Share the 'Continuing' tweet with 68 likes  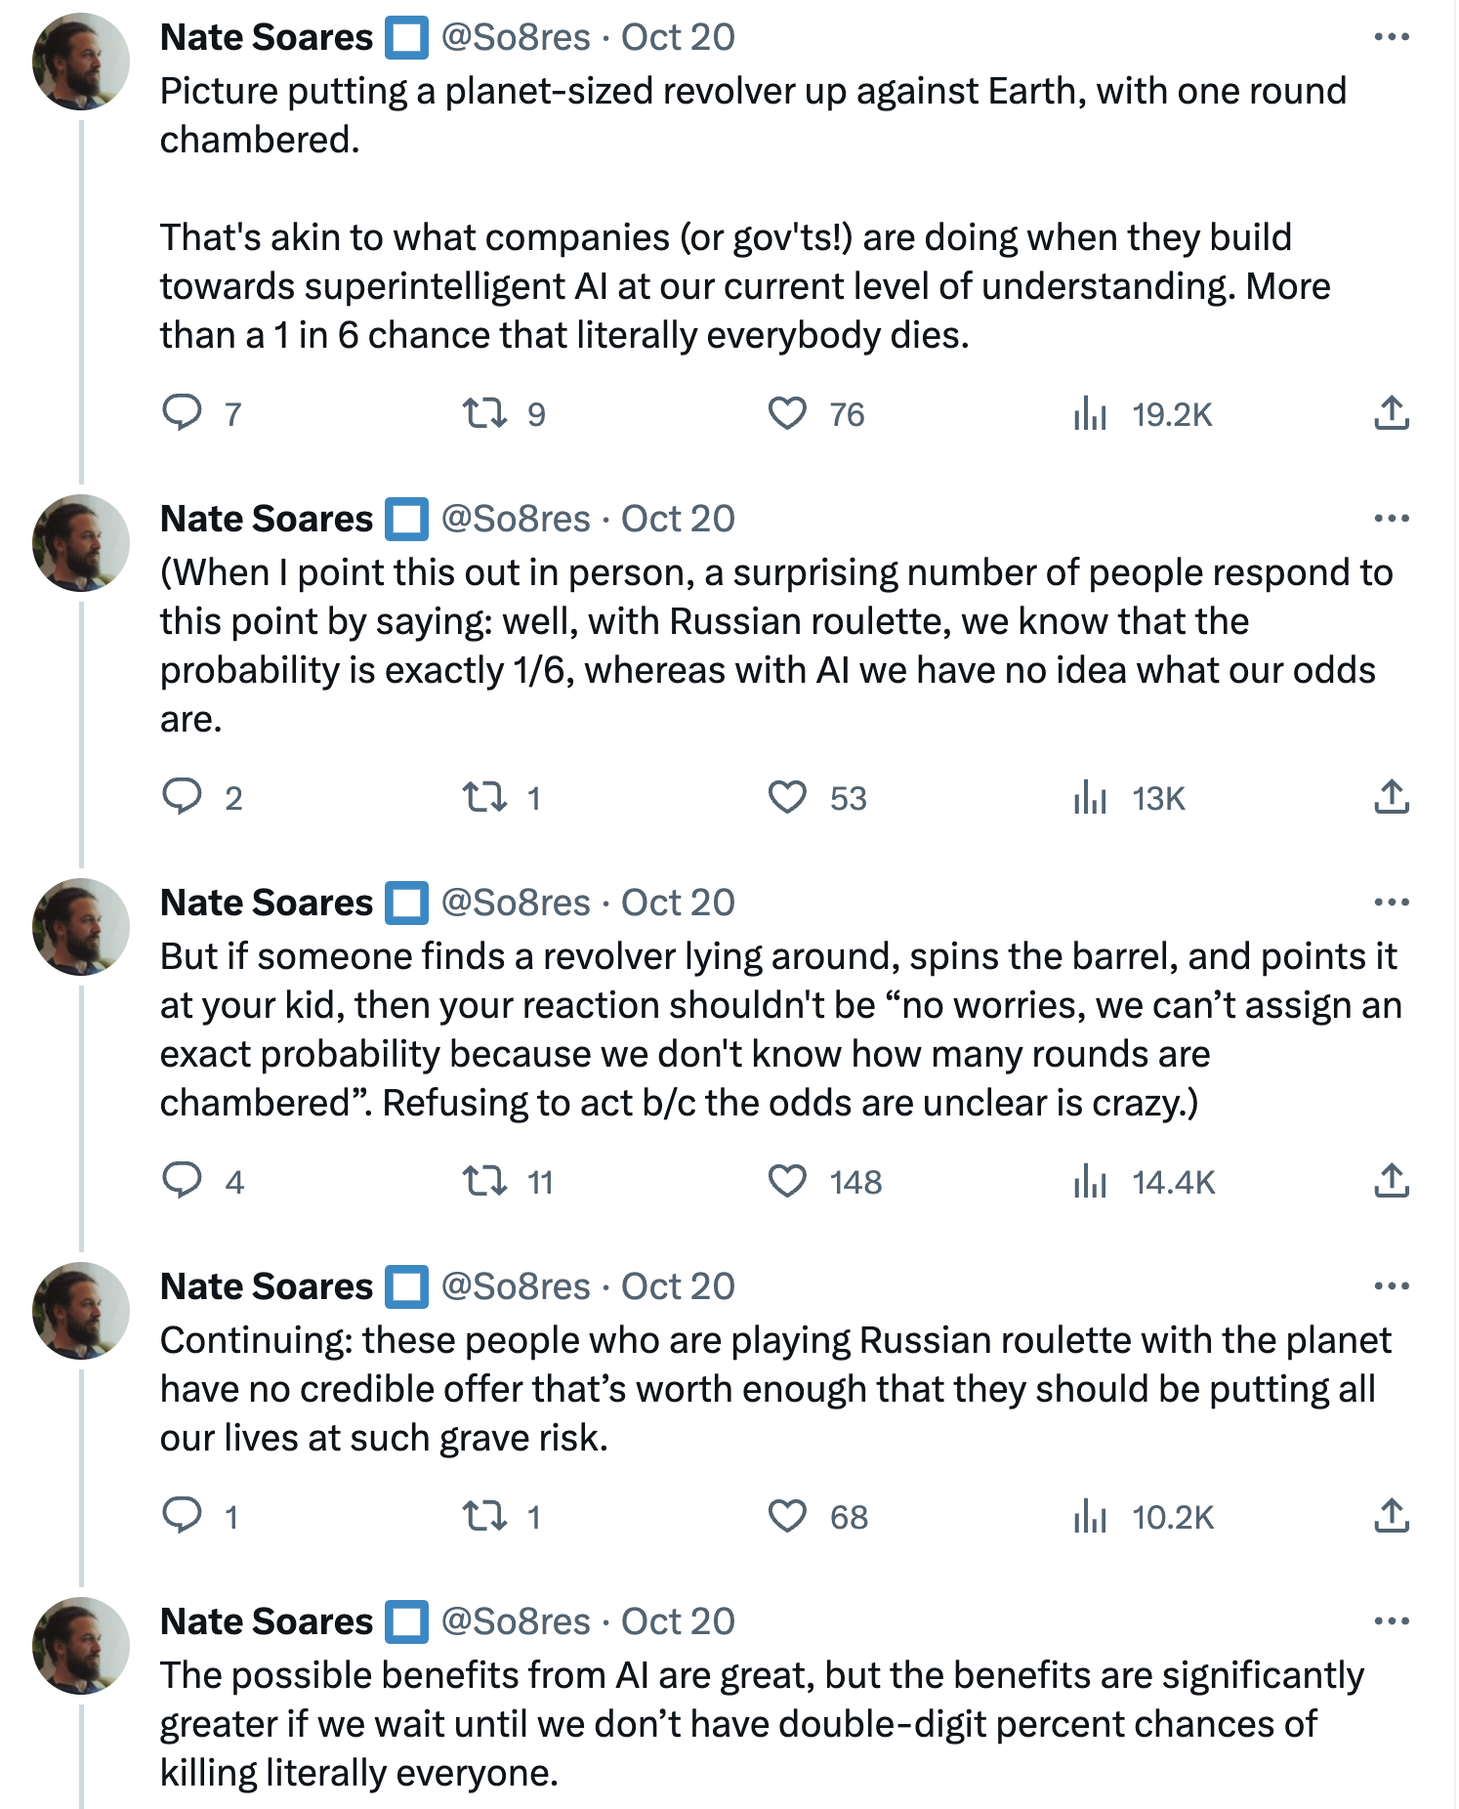(1391, 1516)
